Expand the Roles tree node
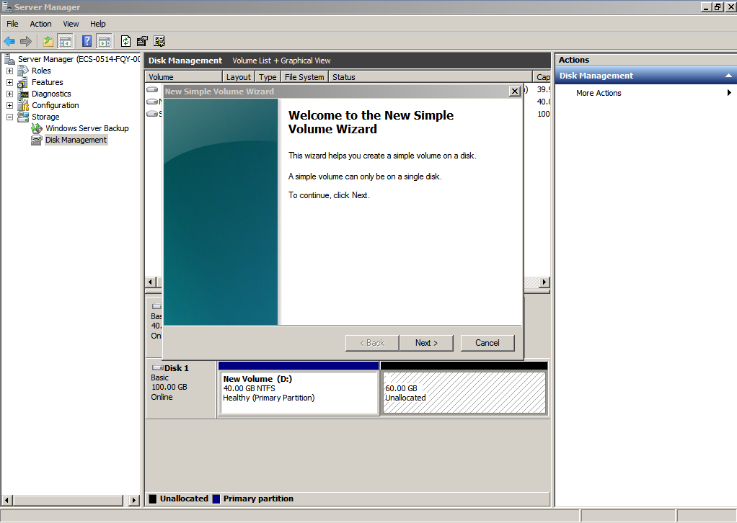The image size is (737, 523). (x=9, y=71)
